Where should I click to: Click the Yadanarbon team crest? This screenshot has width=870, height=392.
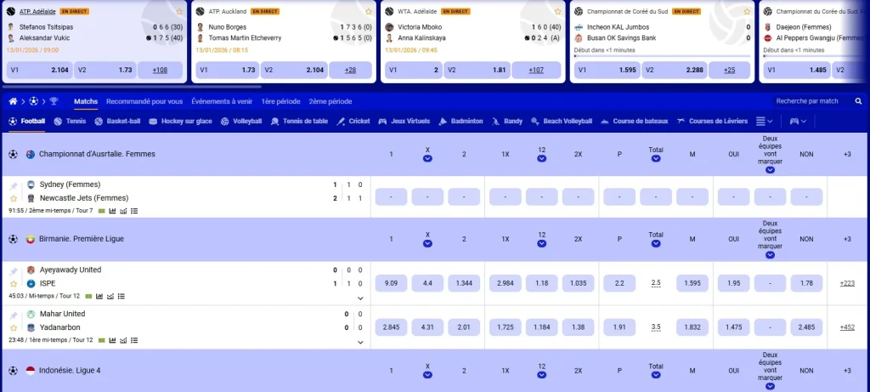coord(31,327)
